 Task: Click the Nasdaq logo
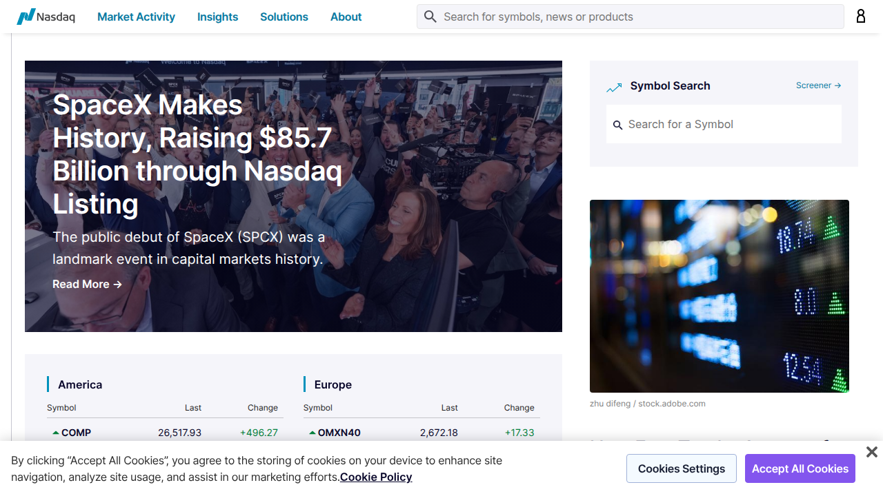click(46, 17)
